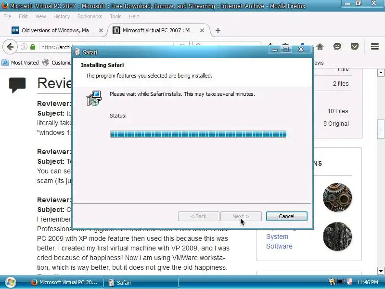The width and height of the screenshot is (385, 289).
Task: Click the Safari installer icon in dialog
Action: (x=94, y=98)
